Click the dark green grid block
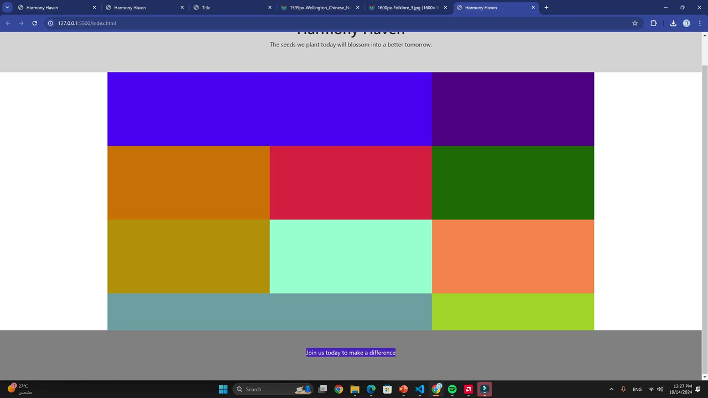Image resolution: width=708 pixels, height=398 pixels. [513, 183]
